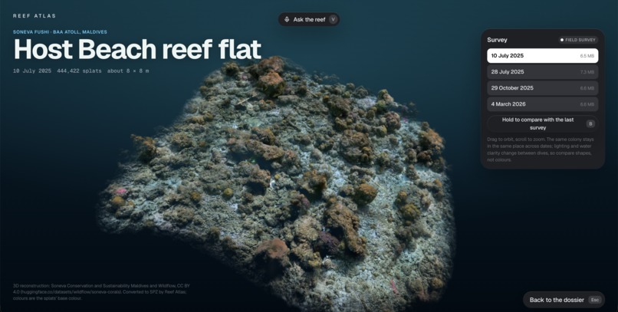Screen dimensions: 618x312
Task: Click the Soneva Fushi · Baa Atoll, Maldives label
Action: 60,32
